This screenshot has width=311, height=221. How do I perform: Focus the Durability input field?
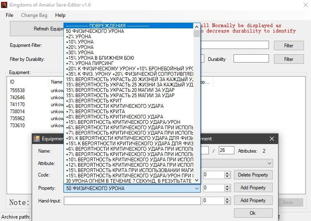pos(251,59)
